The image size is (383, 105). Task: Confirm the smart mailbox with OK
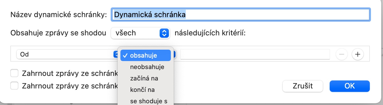(350, 86)
